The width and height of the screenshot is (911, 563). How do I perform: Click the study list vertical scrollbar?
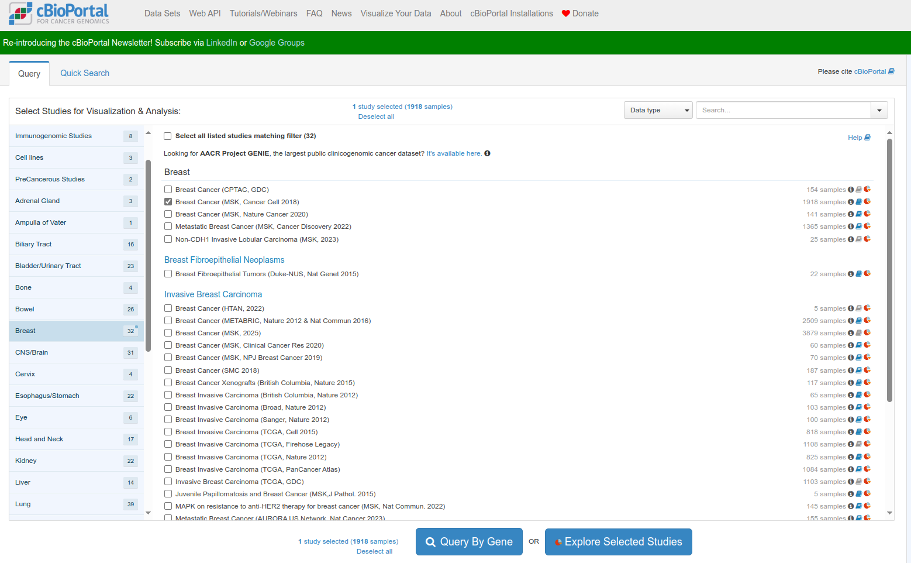(x=890, y=270)
